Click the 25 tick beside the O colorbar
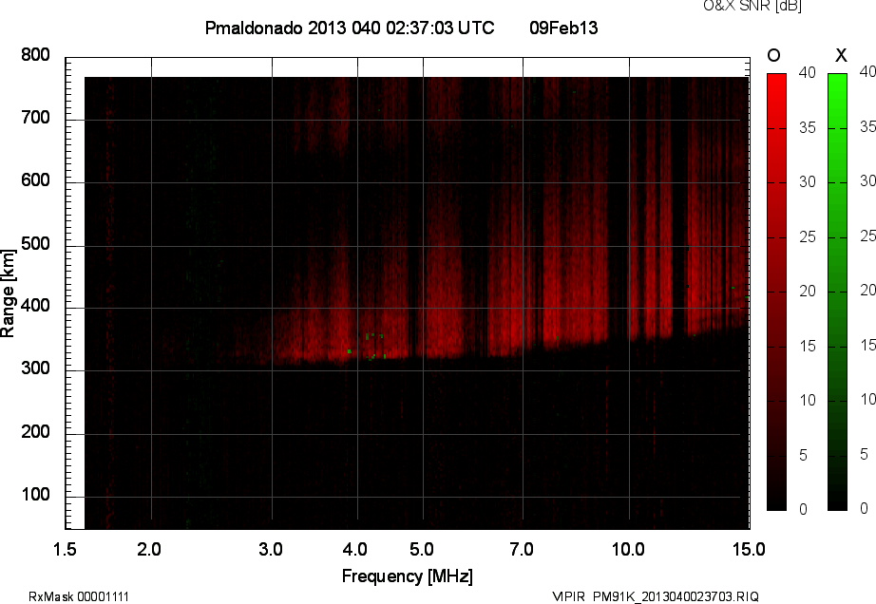 [x=807, y=236]
